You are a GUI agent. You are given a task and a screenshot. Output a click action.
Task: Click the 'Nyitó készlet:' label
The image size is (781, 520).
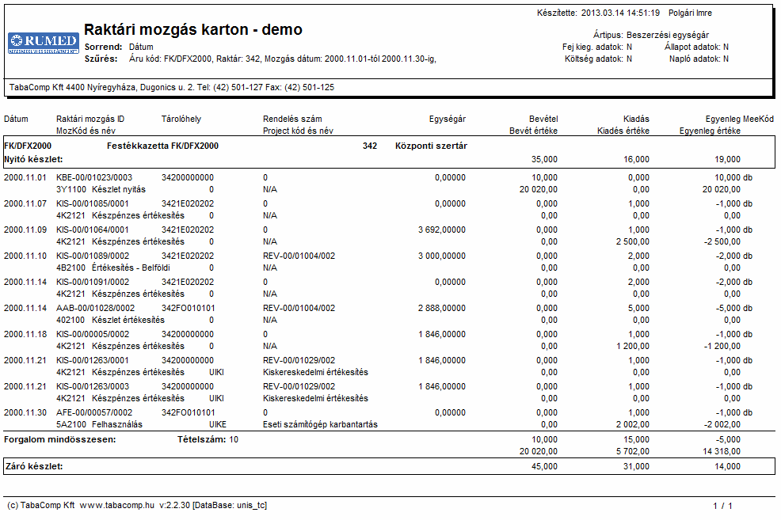click(x=33, y=159)
